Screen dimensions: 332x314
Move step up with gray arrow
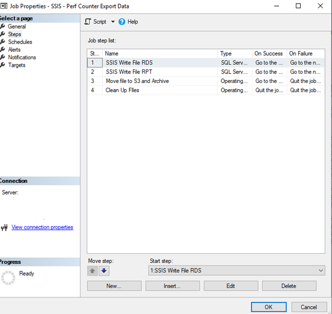[x=93, y=271]
